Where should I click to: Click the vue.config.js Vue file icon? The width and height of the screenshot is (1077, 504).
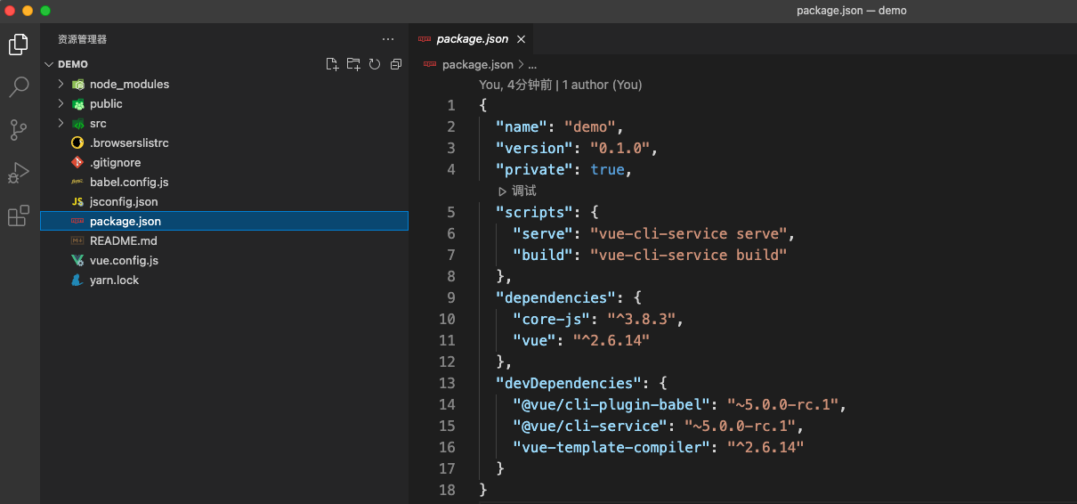pyautogui.click(x=77, y=260)
